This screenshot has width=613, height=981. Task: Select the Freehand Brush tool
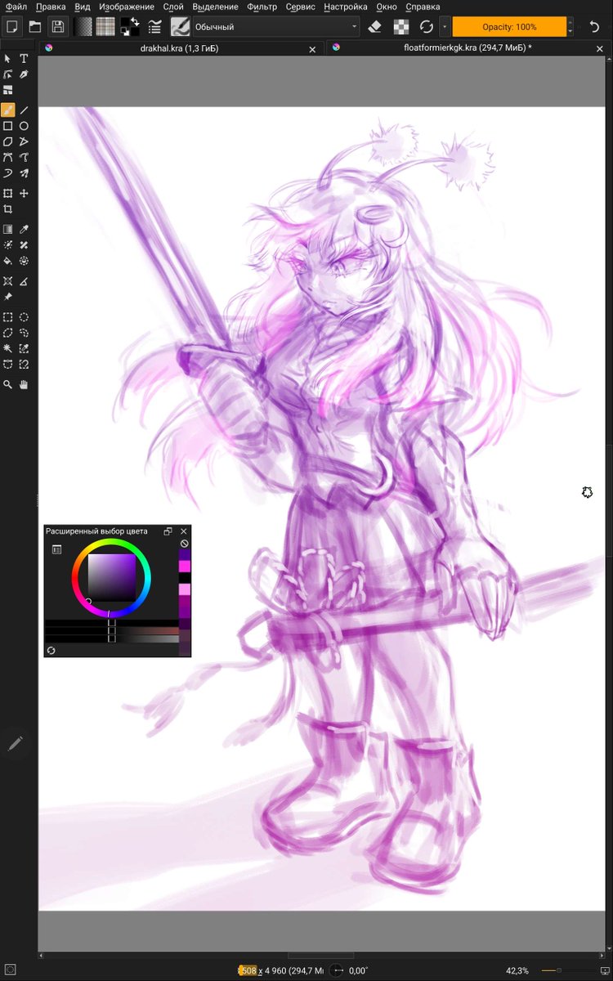coord(7,110)
